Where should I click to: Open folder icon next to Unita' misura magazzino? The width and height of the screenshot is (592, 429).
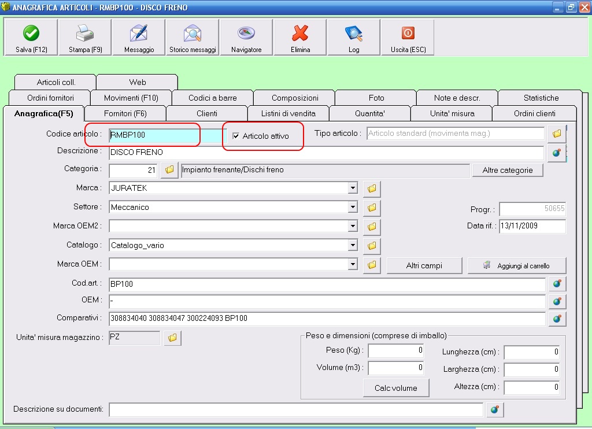(172, 338)
